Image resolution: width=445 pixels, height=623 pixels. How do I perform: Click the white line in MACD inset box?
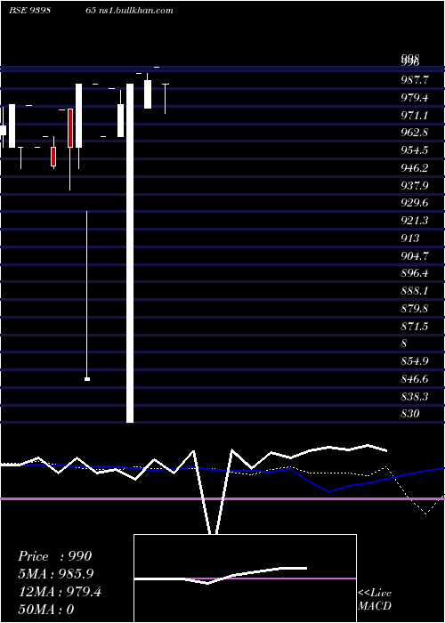click(221, 576)
